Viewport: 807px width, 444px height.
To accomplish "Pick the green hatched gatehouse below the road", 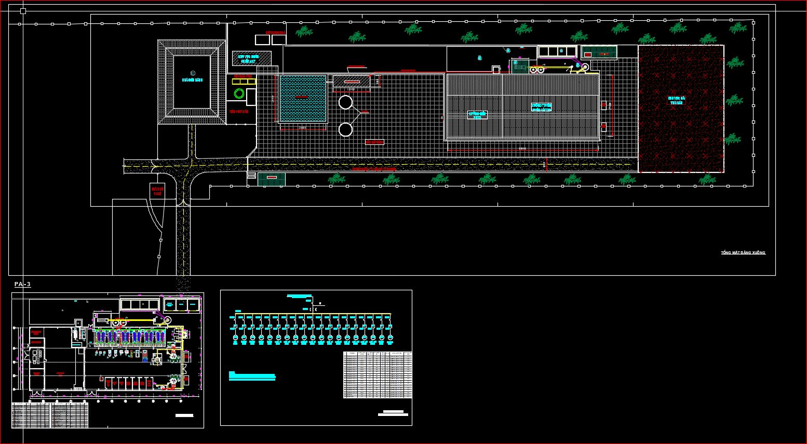I will click(x=272, y=179).
